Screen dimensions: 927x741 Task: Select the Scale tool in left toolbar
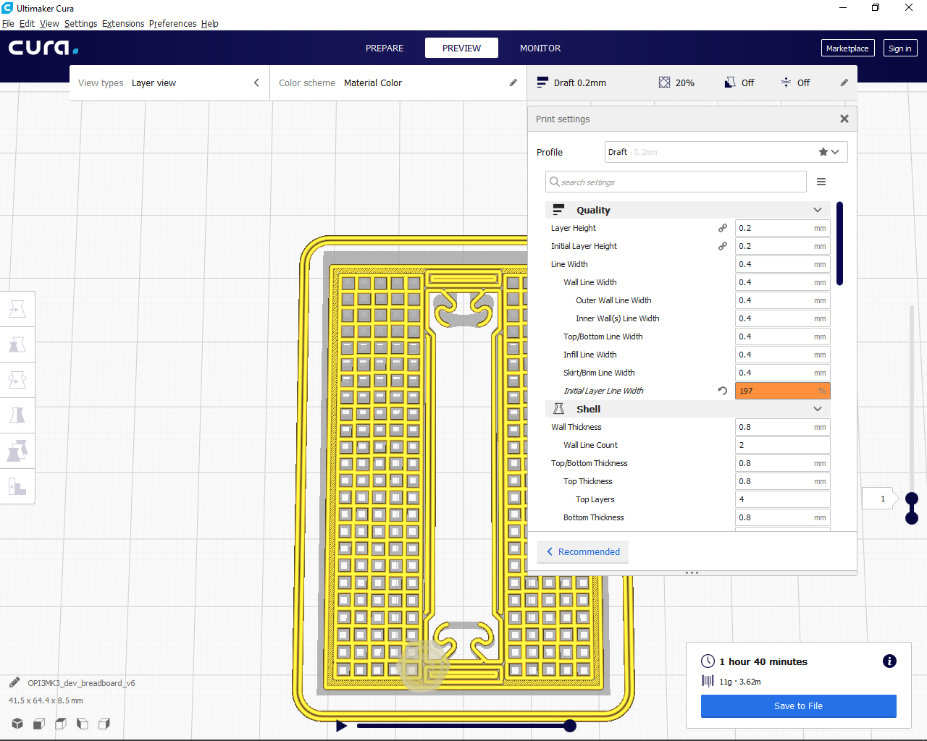17,344
